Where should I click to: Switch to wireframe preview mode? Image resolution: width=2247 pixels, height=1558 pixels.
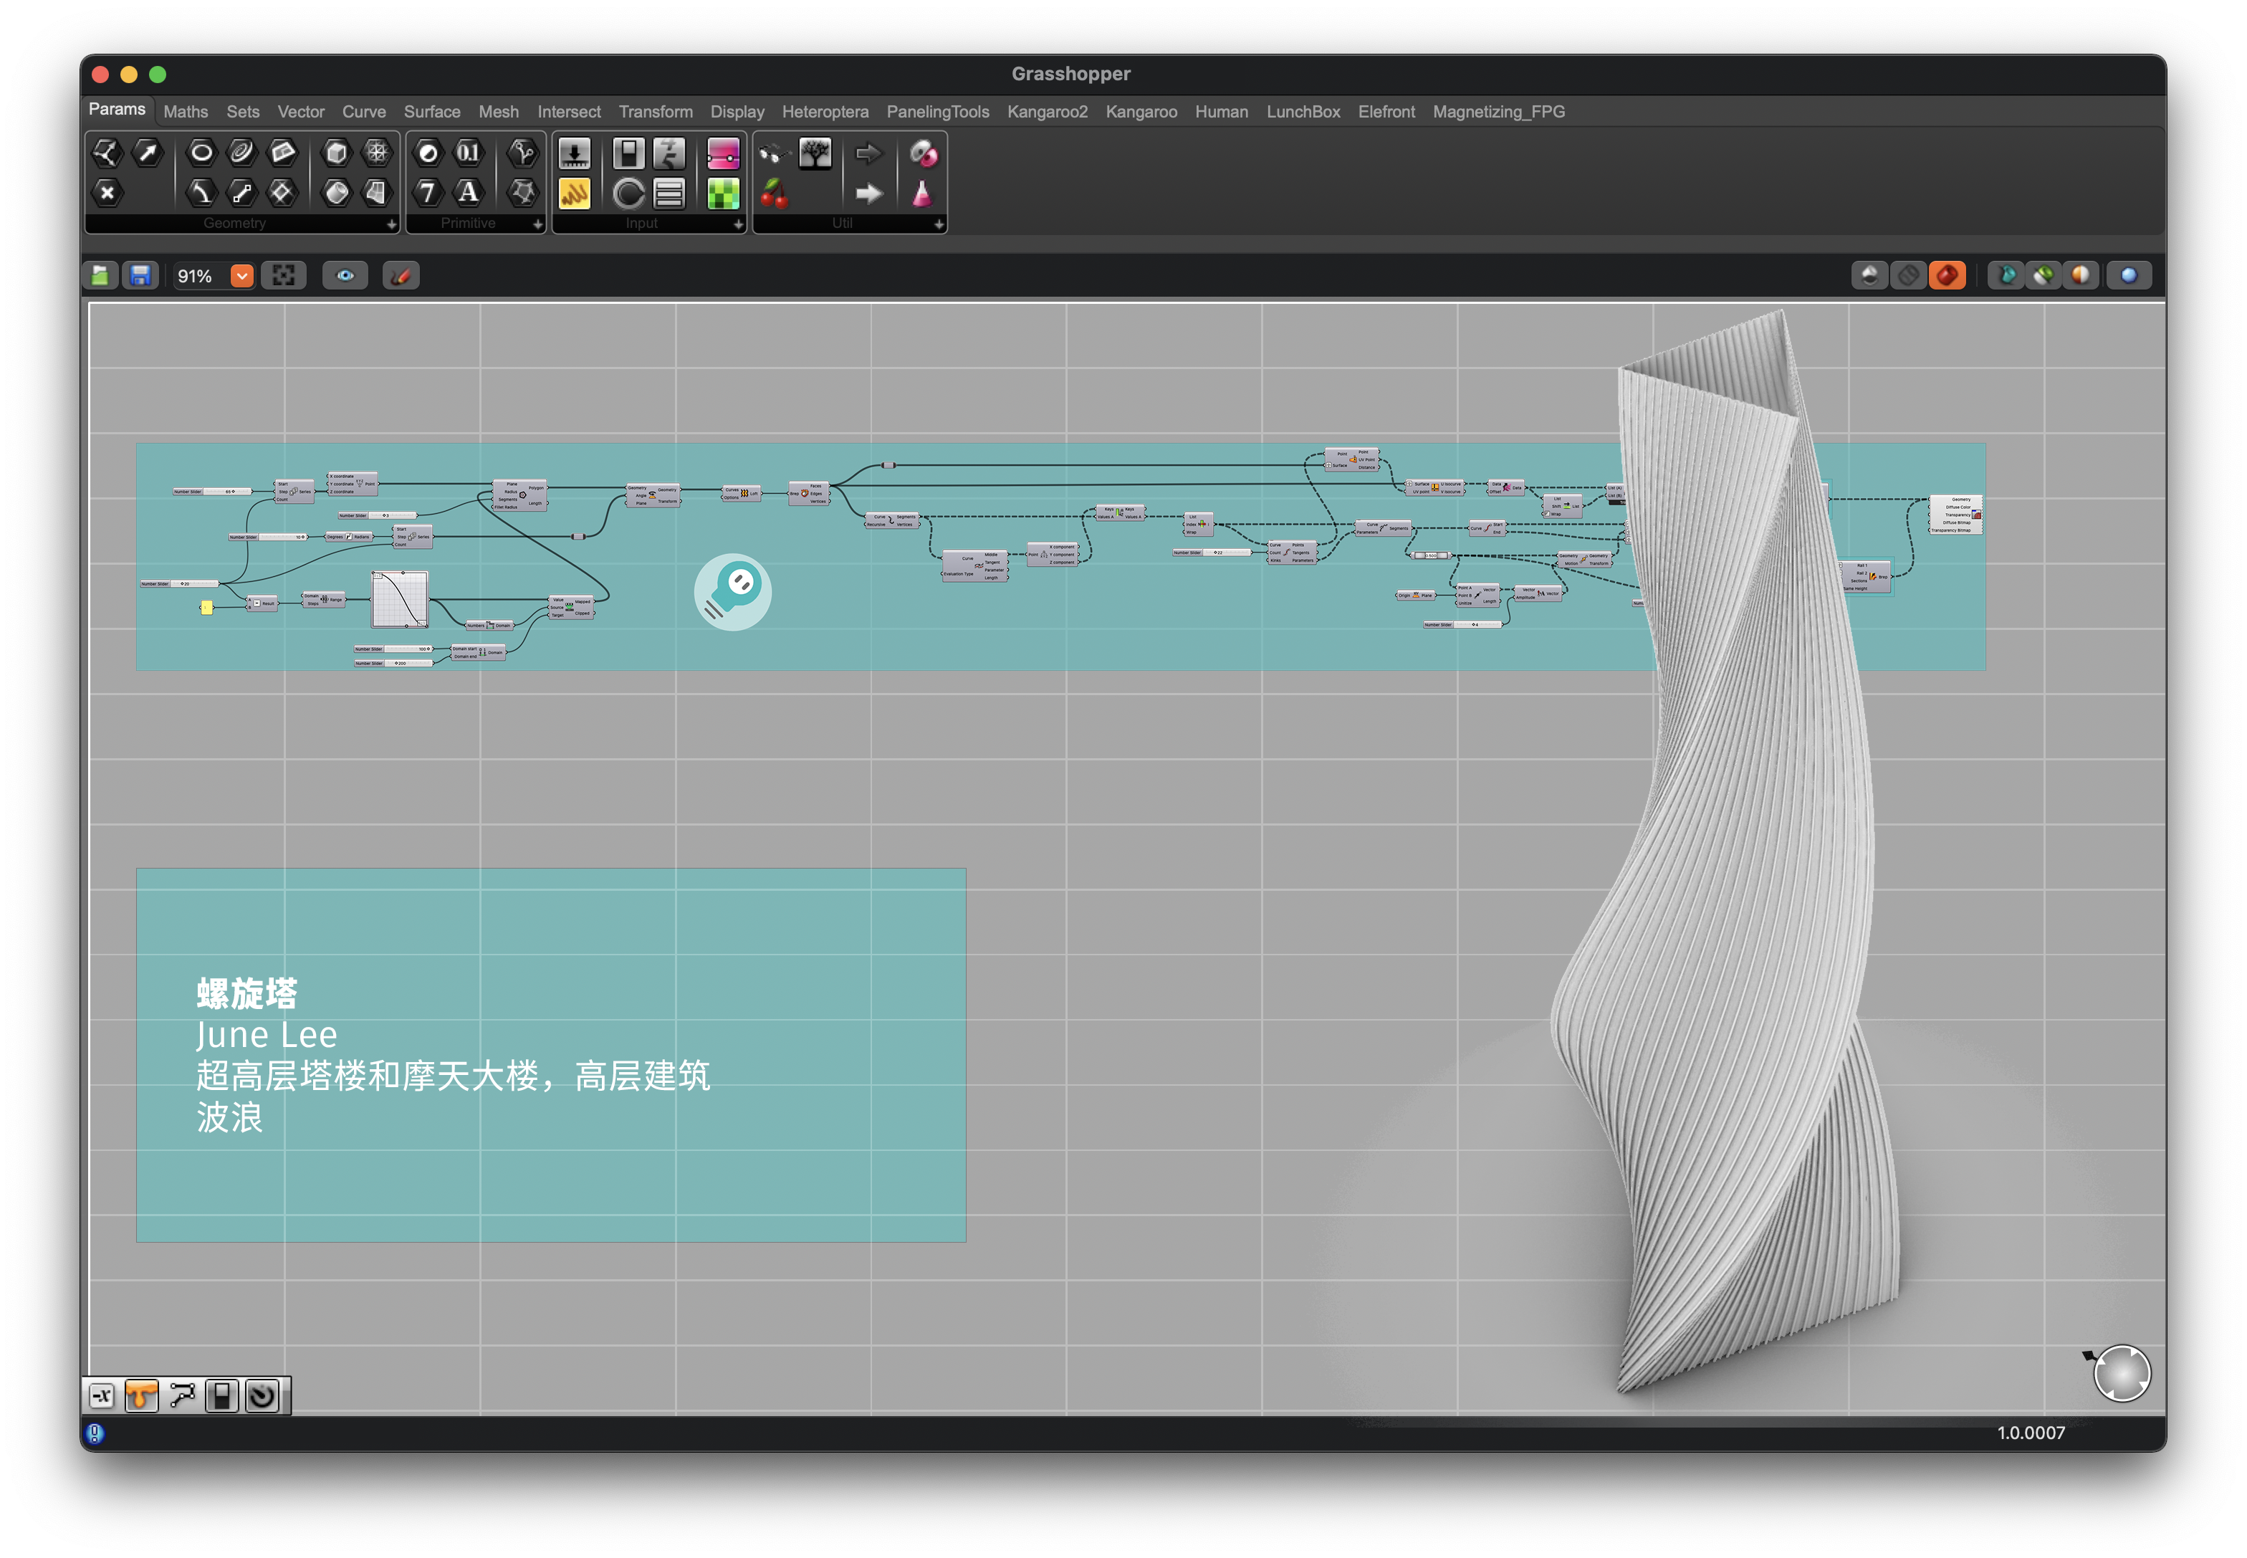[x=1907, y=276]
